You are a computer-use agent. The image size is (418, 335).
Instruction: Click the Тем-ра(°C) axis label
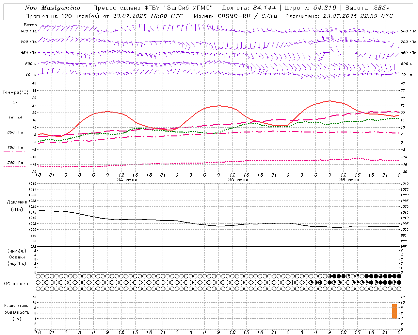pyautogui.click(x=15, y=93)
